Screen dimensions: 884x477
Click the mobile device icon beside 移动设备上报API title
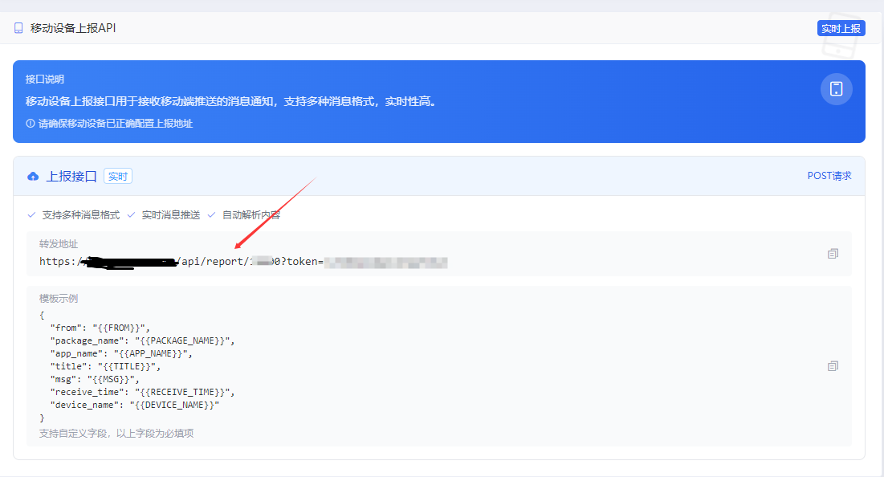[x=18, y=27]
